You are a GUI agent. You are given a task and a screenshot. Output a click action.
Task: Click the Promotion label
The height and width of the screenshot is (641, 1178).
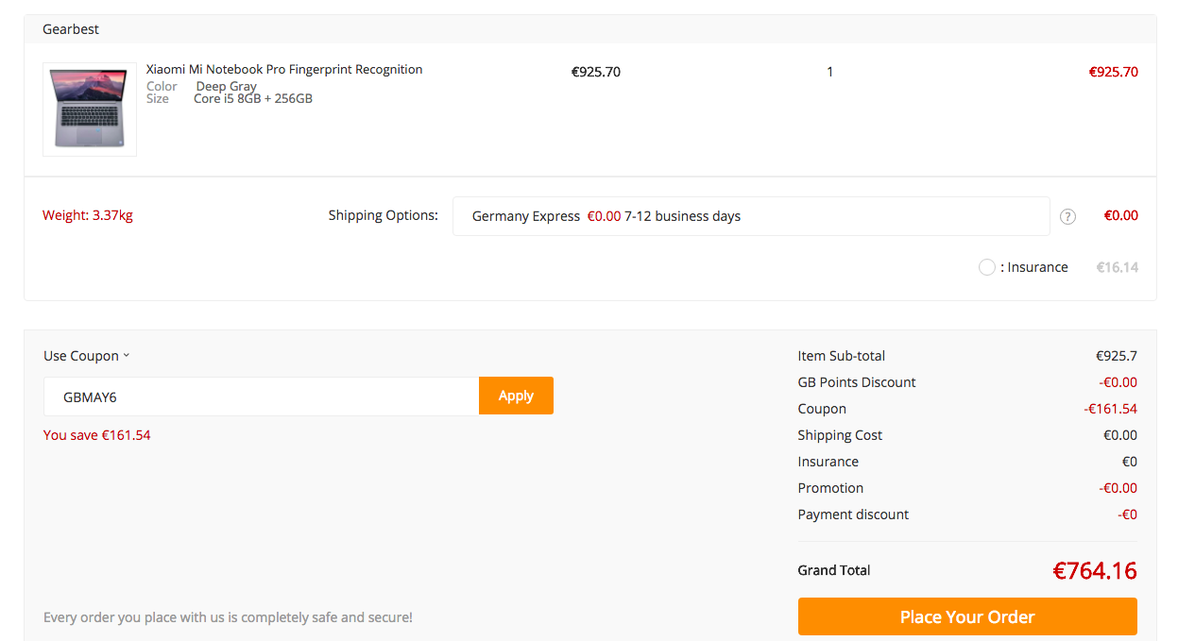coord(830,488)
